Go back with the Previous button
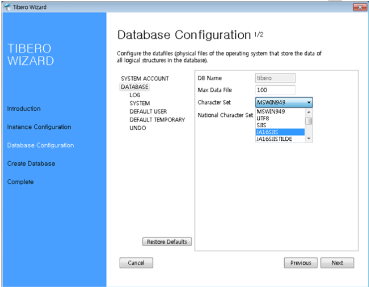Viewport: 369px width, 287px height. point(301,263)
